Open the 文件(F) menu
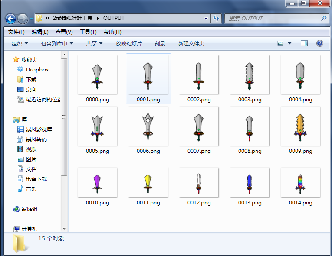The width and height of the screenshot is (332, 256). [16, 32]
